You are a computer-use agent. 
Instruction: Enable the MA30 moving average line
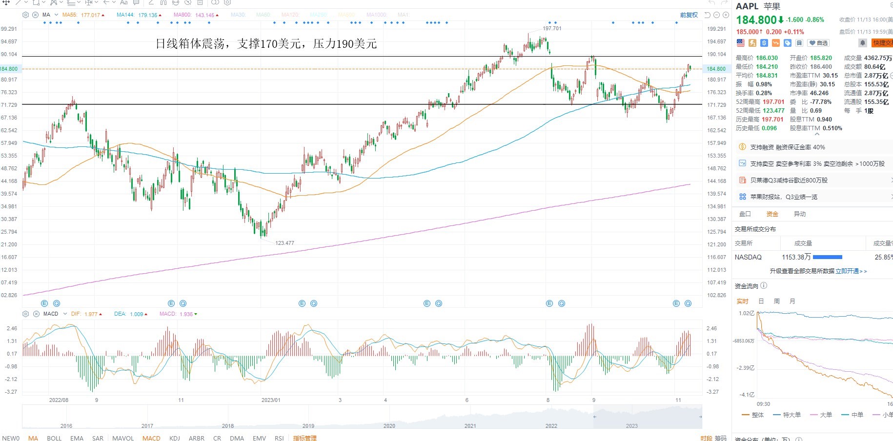pos(238,15)
